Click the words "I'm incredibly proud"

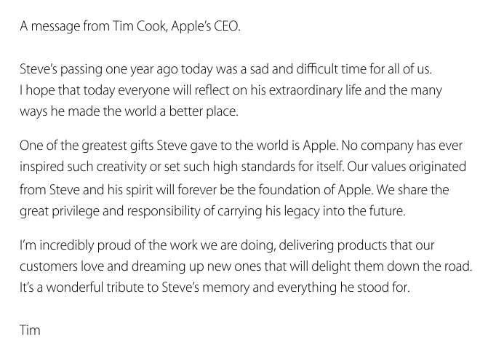(73, 245)
